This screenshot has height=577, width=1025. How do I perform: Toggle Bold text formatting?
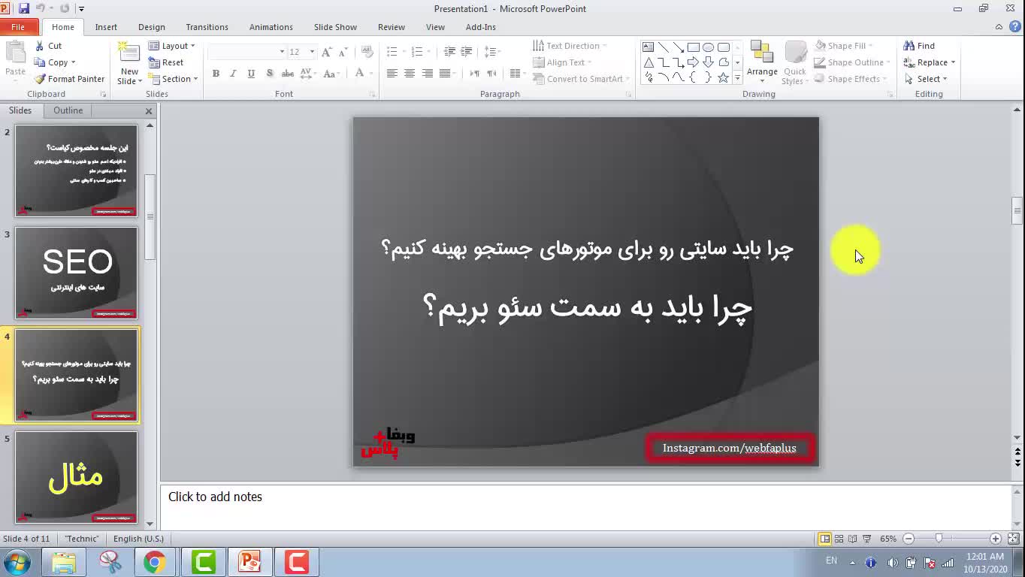[216, 74]
